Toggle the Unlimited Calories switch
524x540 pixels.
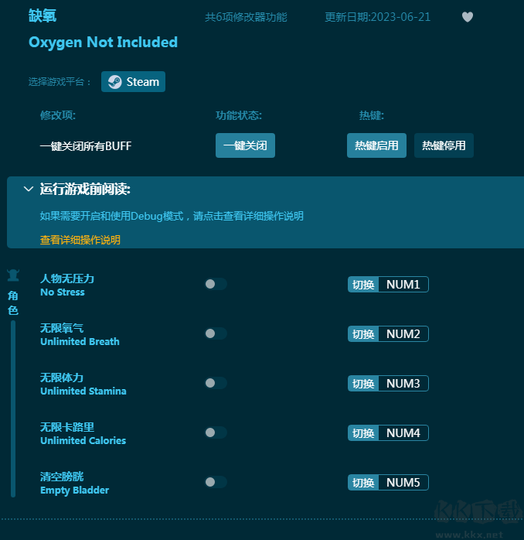point(216,432)
